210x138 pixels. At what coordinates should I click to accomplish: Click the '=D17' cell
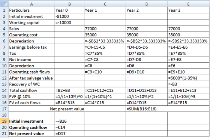pos(69,133)
